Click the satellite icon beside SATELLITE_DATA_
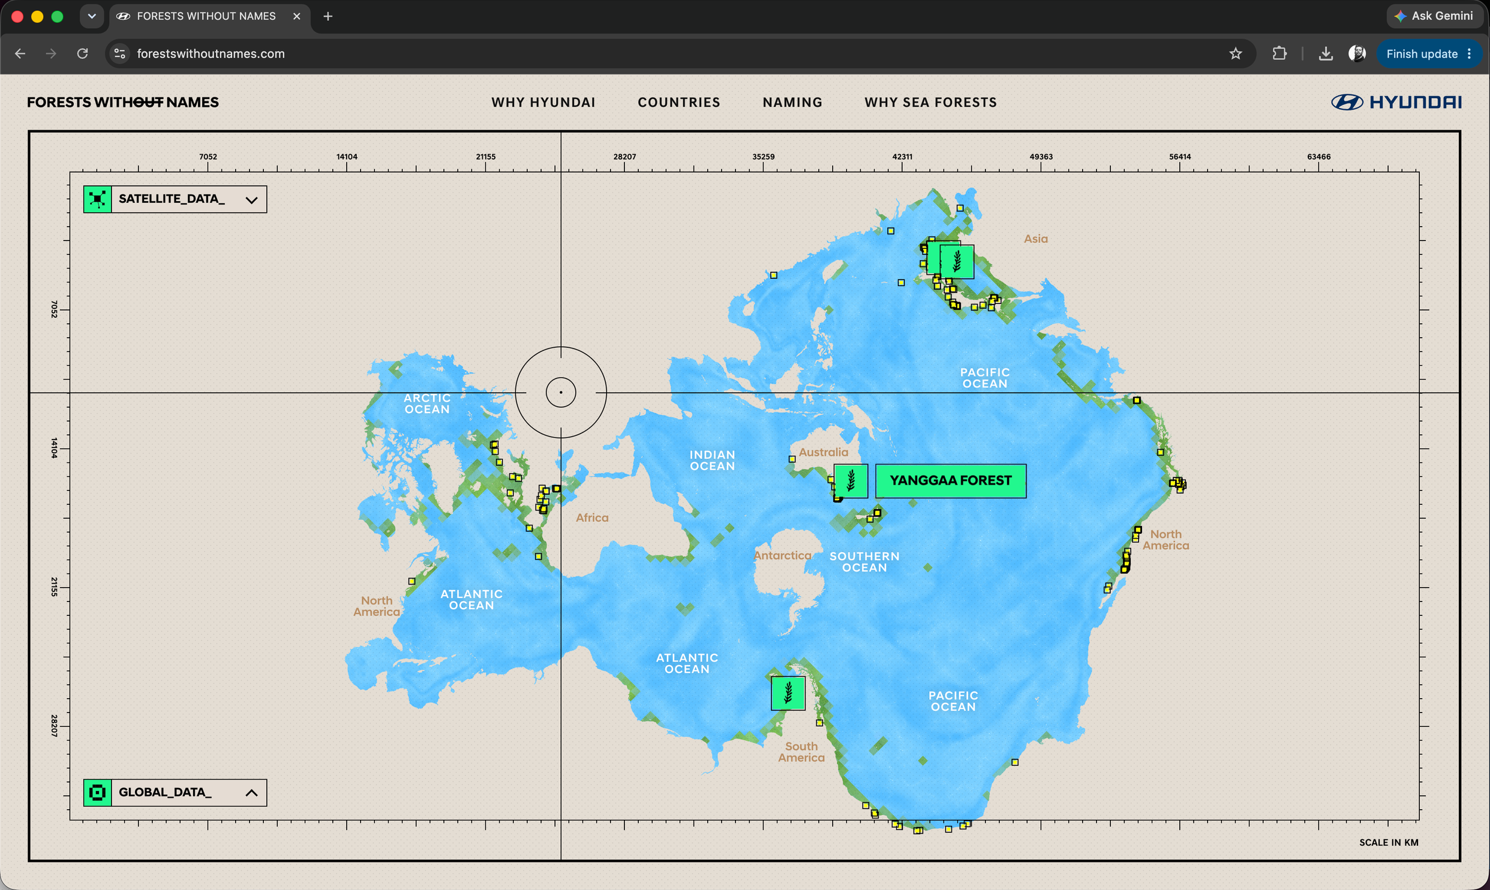 [x=98, y=199]
